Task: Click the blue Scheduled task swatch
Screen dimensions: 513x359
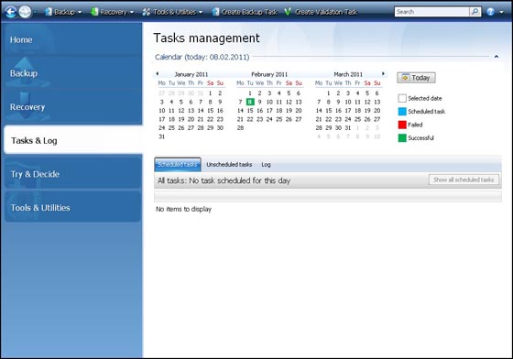Action: [402, 112]
